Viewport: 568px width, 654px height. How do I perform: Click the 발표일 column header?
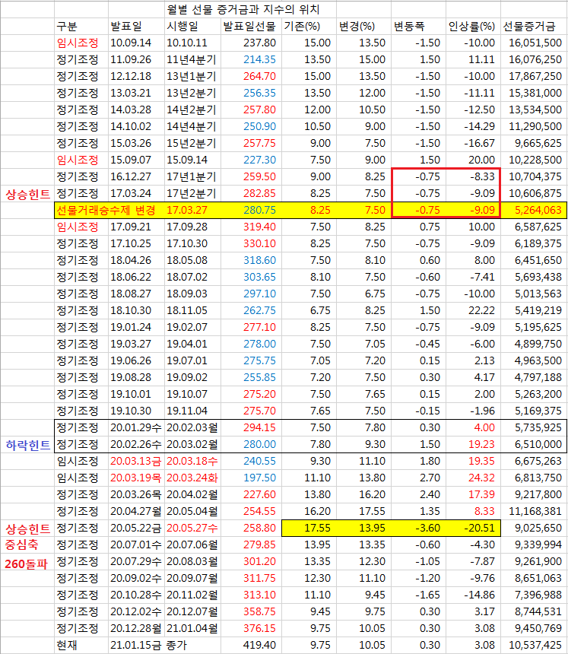(126, 27)
